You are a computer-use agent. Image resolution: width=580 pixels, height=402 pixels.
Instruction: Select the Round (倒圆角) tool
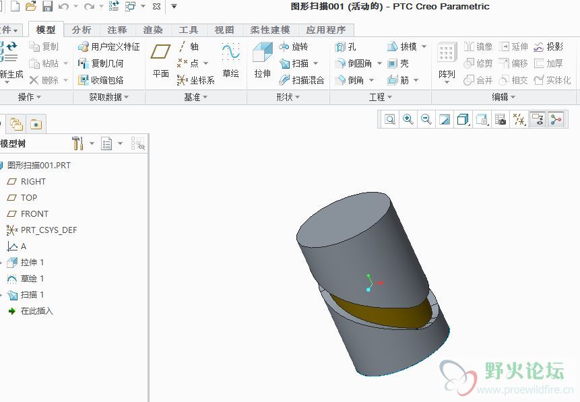354,63
